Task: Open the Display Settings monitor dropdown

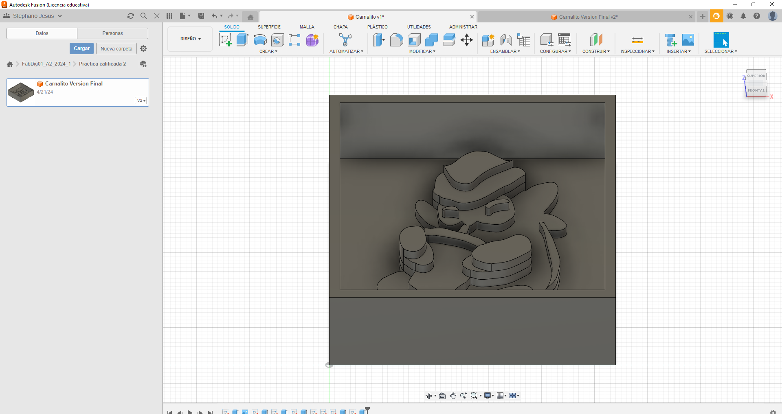Action: point(489,396)
